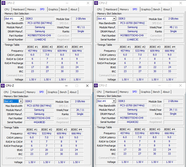Open Bench tab in Slot #3 window
This screenshot has width=186, height=167.
(63, 92)
